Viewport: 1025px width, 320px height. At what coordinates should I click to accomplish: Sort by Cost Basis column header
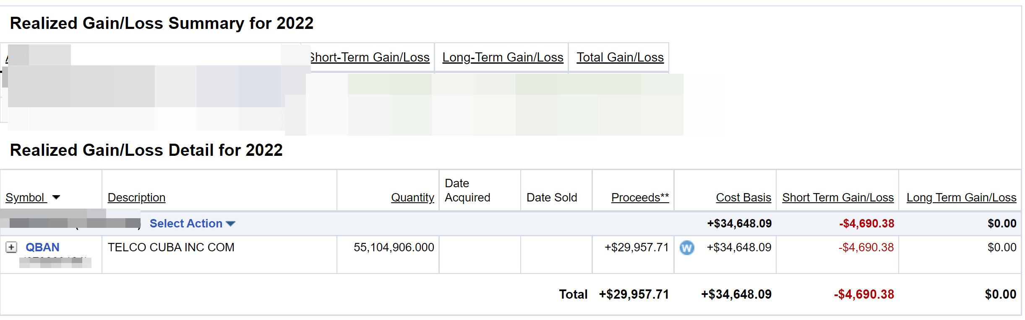pos(743,197)
